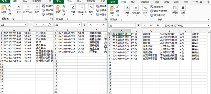Select cell DX-201805-0X6 in middle window
The height and width of the screenshot is (94, 211).
(x=68, y=48)
